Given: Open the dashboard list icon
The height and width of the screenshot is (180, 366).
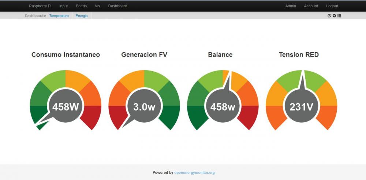Looking at the screenshot, I should click(x=339, y=16).
